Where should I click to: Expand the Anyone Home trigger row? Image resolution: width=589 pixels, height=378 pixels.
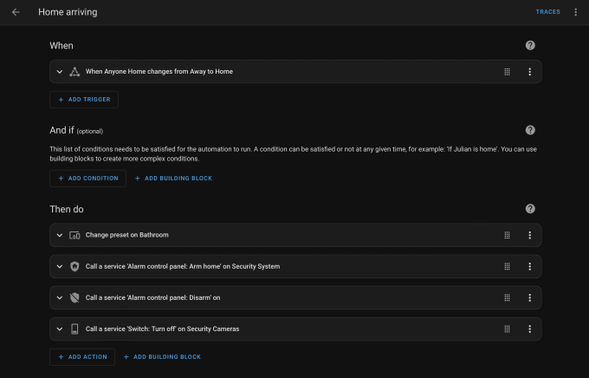point(60,71)
